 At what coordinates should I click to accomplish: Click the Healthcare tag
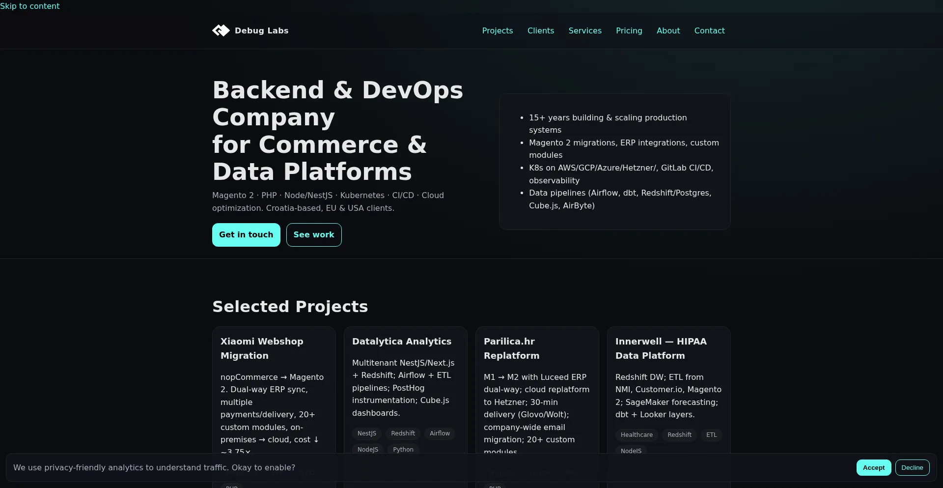637,435
